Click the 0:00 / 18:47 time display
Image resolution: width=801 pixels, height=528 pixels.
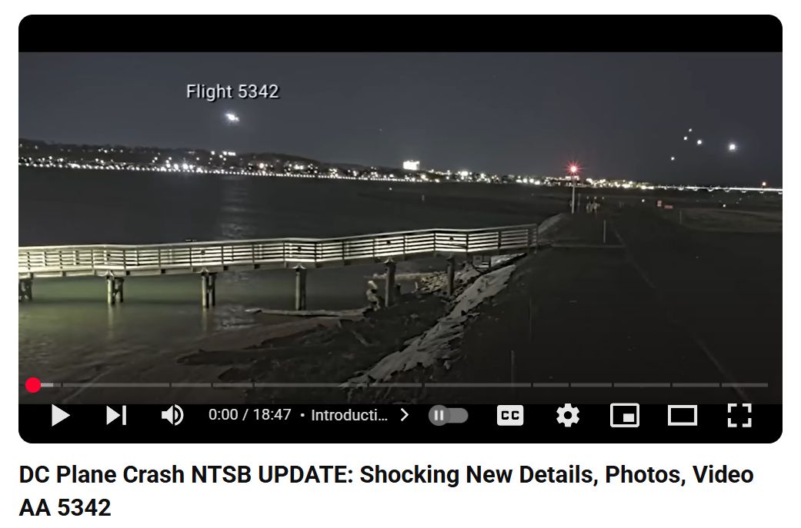pos(250,415)
